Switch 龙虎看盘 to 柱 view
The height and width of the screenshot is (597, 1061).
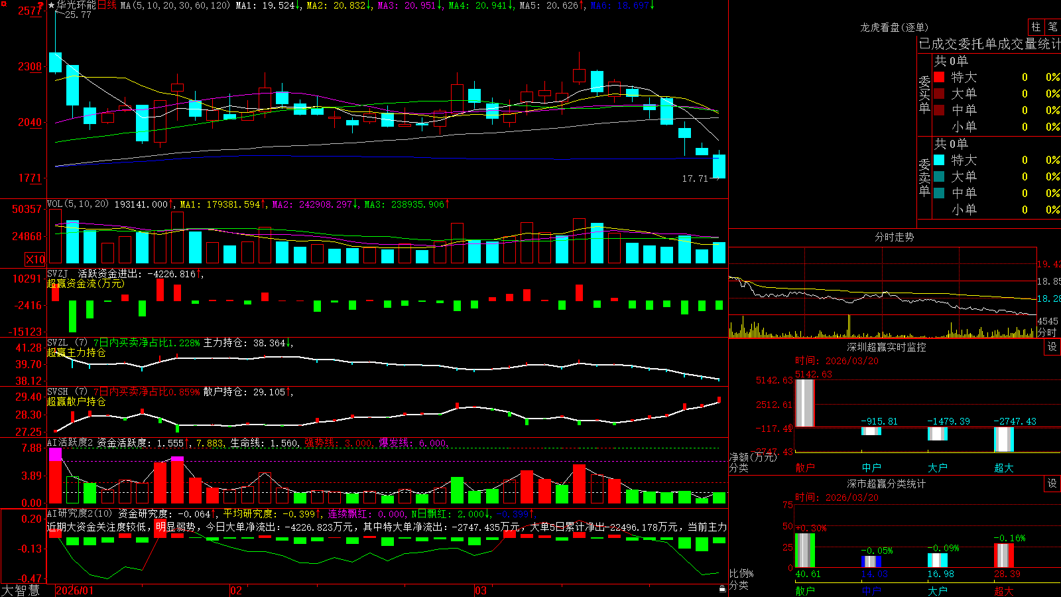[1036, 27]
